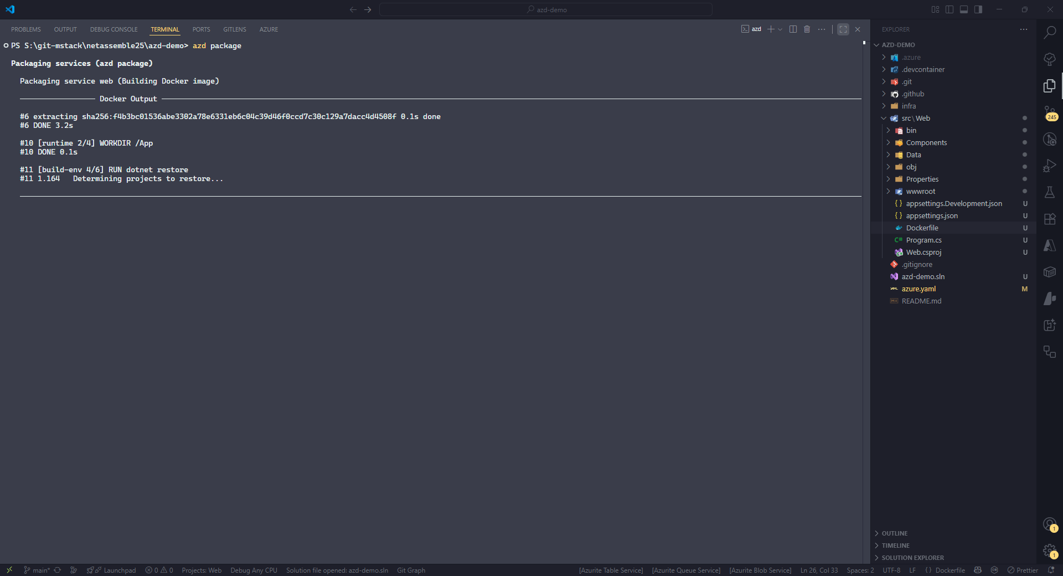The width and height of the screenshot is (1063, 576).
Task: Open the Search view in the activity bar
Action: coord(1050,32)
